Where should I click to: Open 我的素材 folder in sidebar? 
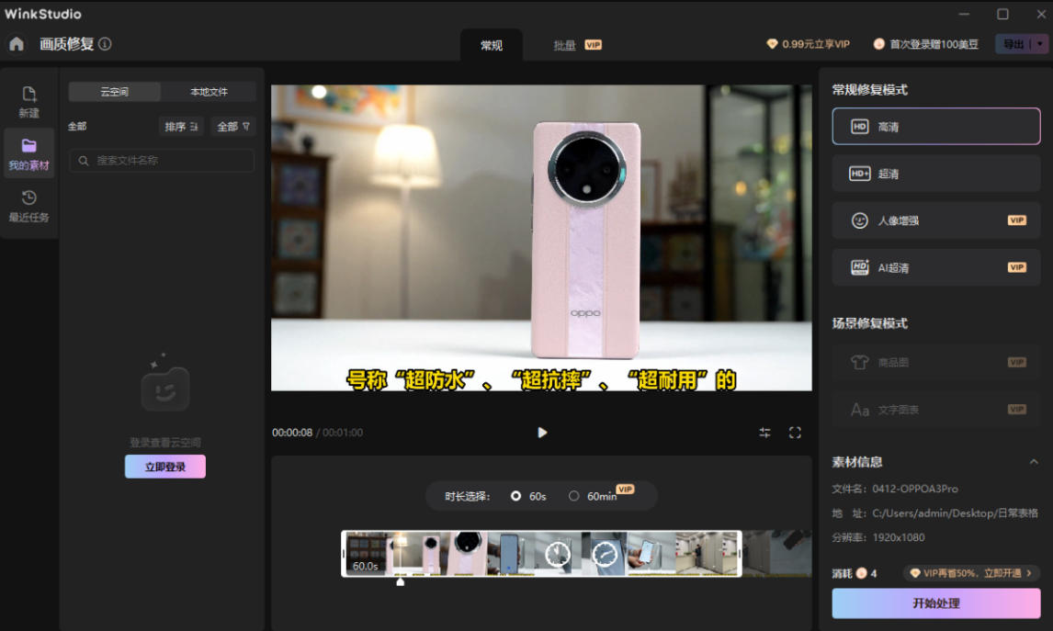tap(29, 154)
